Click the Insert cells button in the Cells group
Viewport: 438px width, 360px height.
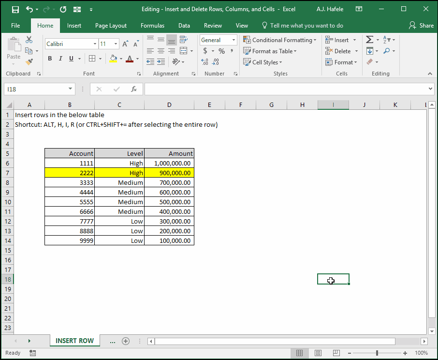(x=337, y=40)
